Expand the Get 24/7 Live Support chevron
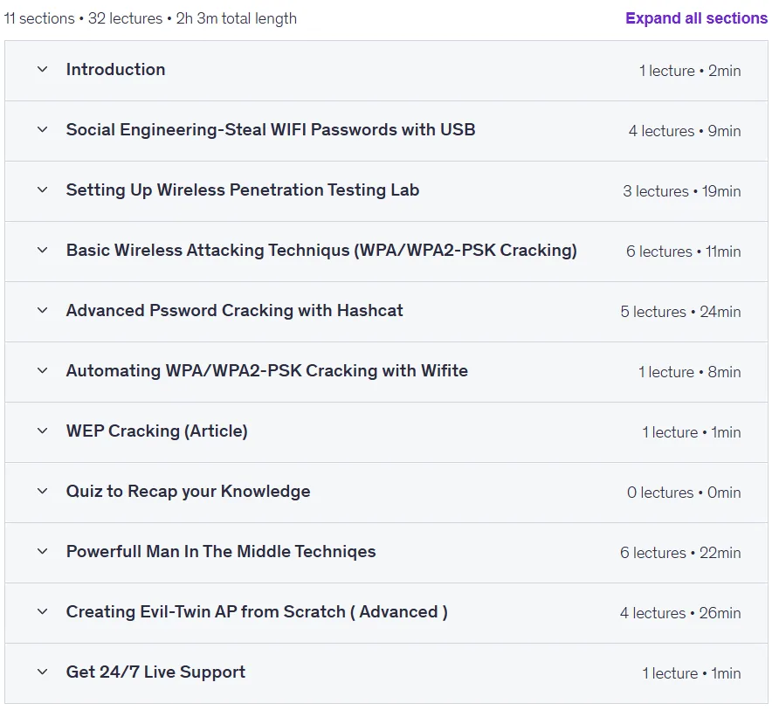The height and width of the screenshot is (710, 772). click(x=42, y=672)
